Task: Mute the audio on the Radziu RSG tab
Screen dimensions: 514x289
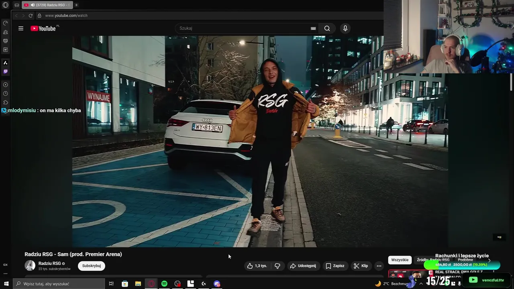Action: [x=33, y=5]
